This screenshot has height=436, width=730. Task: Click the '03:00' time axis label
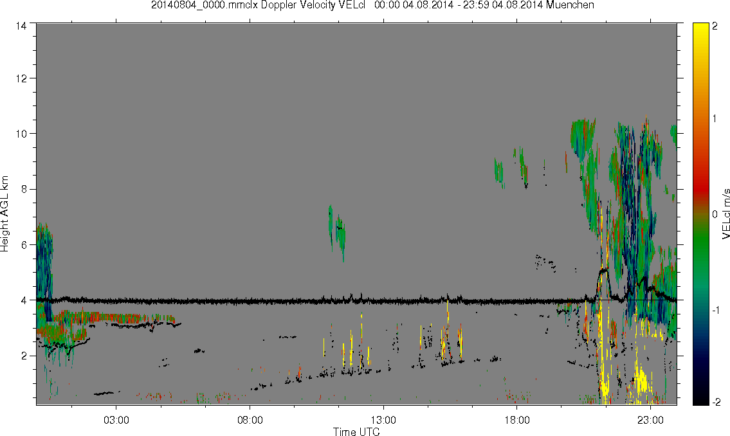tap(116, 420)
